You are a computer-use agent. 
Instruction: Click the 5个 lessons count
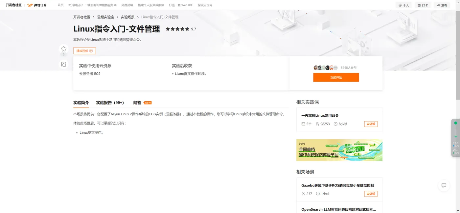309,124
